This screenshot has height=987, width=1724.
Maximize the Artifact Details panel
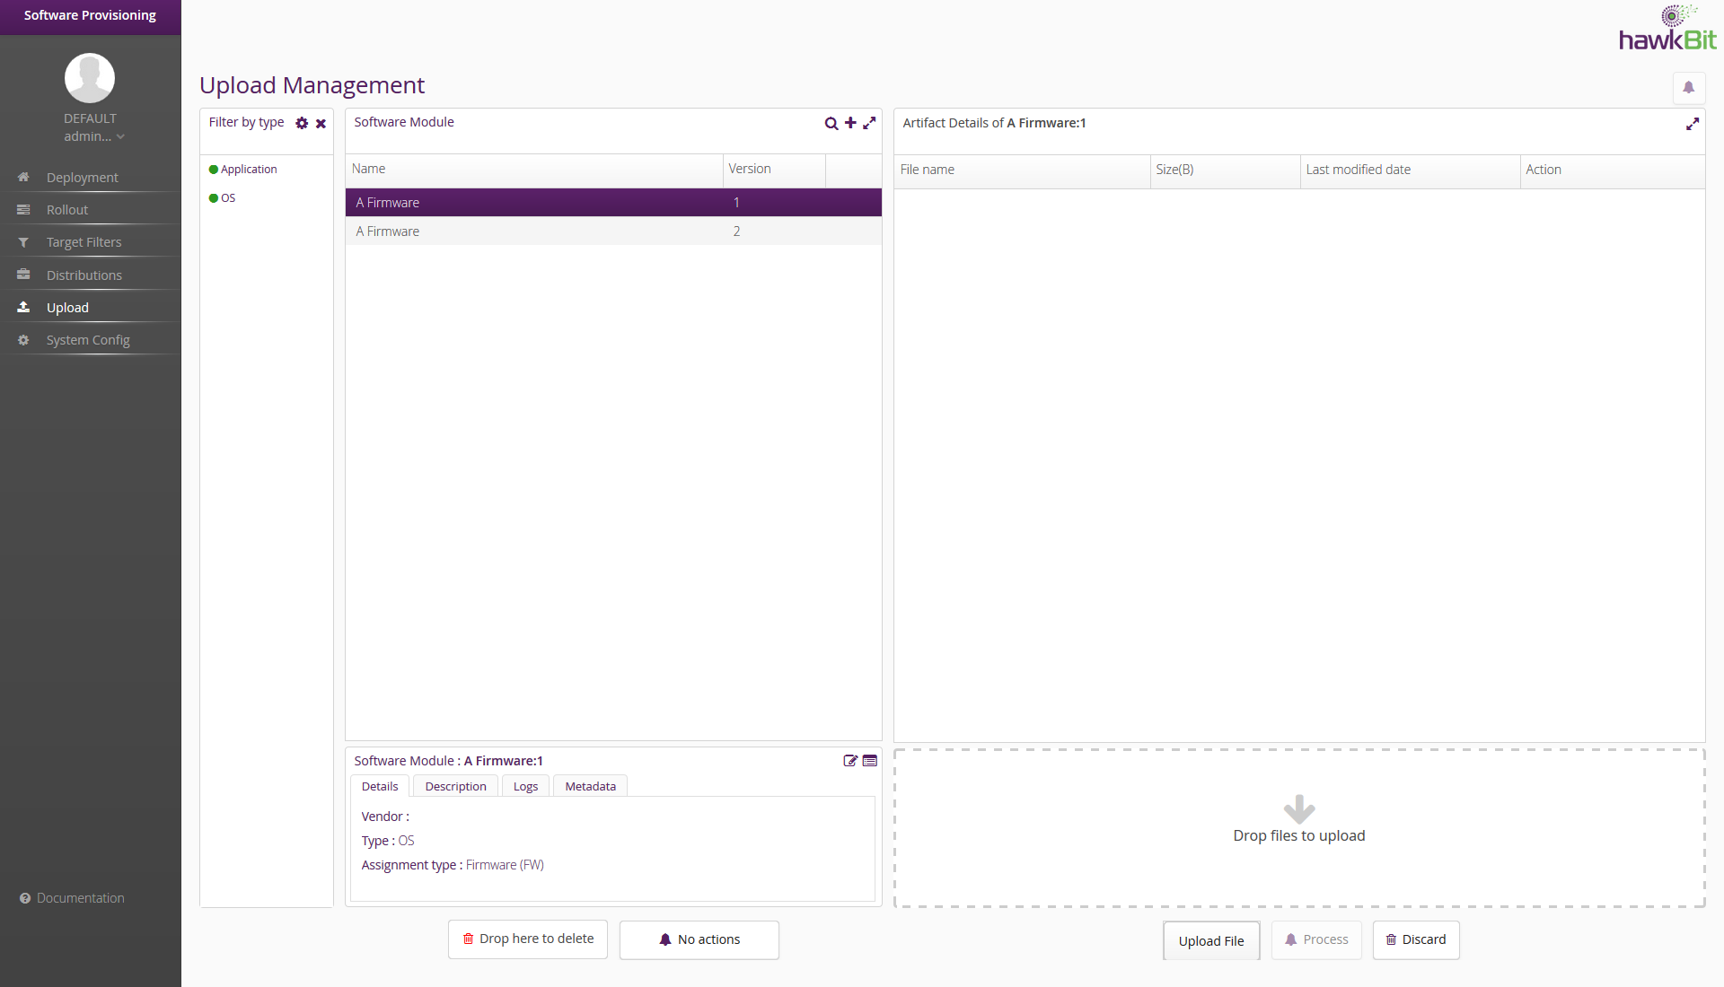(1692, 124)
